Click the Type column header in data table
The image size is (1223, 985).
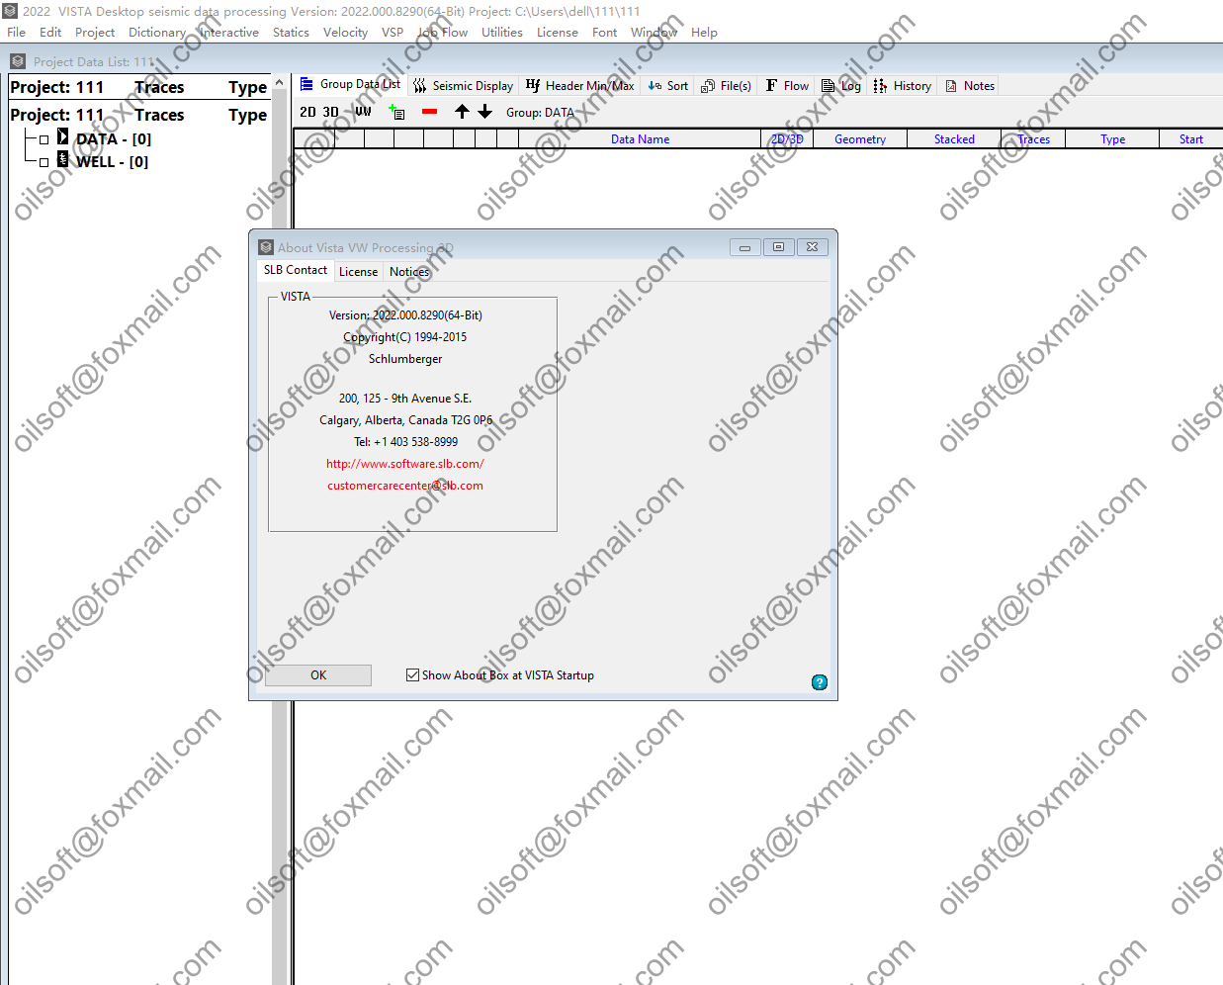click(1113, 139)
